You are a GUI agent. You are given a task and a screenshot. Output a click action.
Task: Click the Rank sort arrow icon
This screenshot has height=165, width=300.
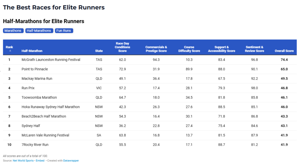[x=10, y=51]
